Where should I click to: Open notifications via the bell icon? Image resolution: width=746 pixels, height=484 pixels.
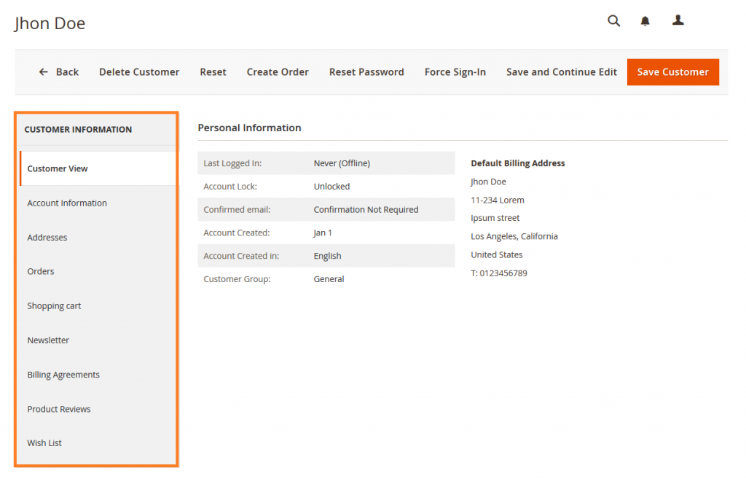(x=645, y=20)
